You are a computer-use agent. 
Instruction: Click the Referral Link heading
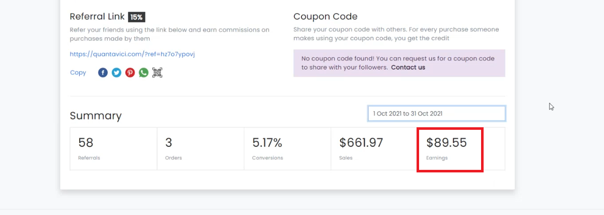pos(97,17)
